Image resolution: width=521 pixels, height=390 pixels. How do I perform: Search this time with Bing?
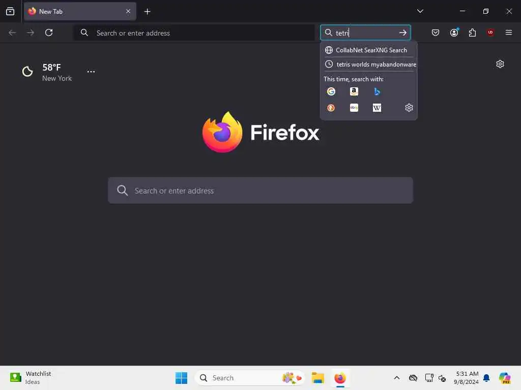(377, 91)
